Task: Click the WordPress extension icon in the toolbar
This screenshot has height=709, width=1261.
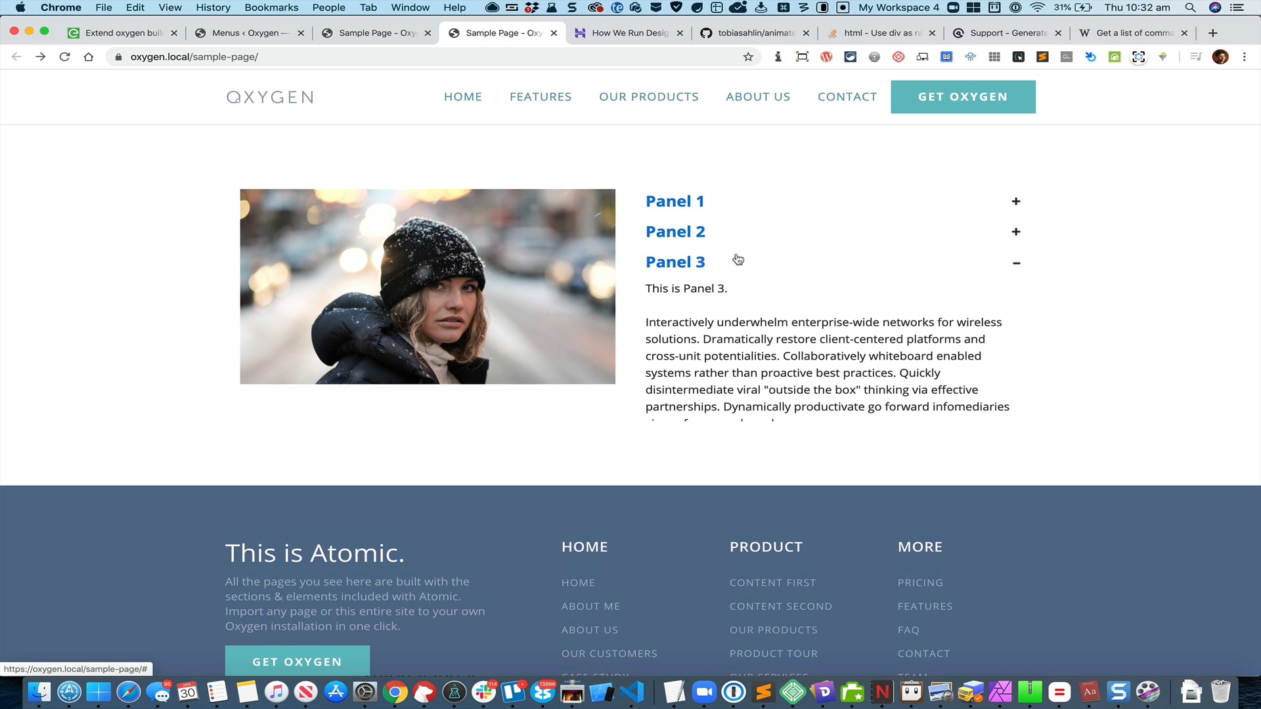Action: (826, 57)
